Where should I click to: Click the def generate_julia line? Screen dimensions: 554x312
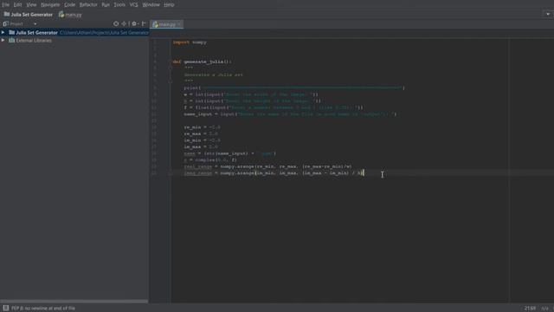tap(202, 62)
